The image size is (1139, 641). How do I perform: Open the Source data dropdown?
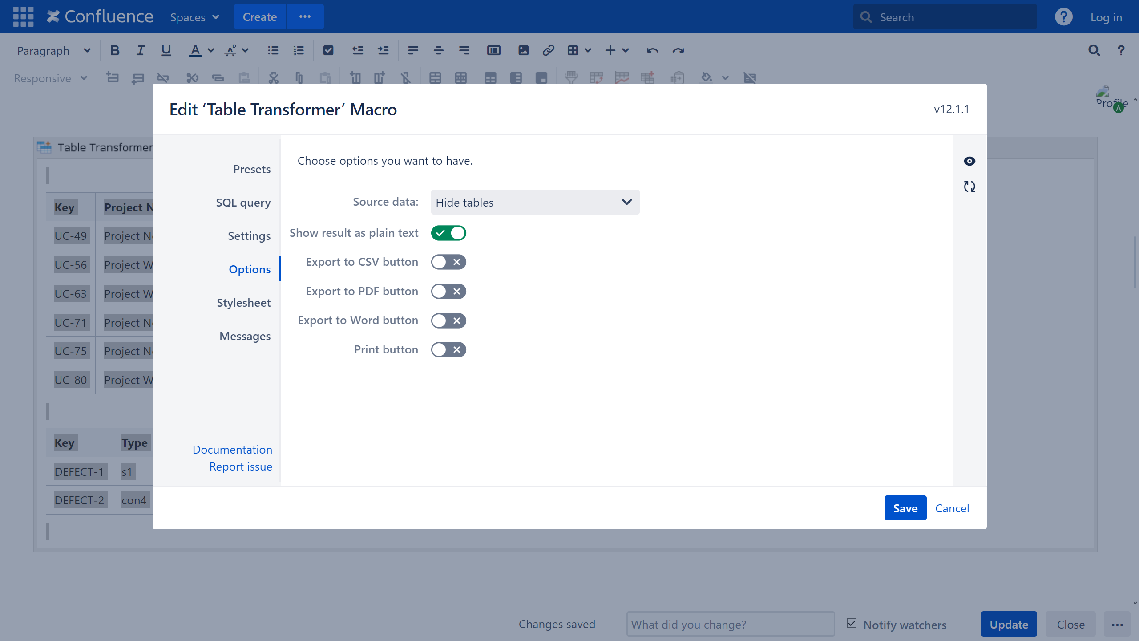click(x=535, y=202)
